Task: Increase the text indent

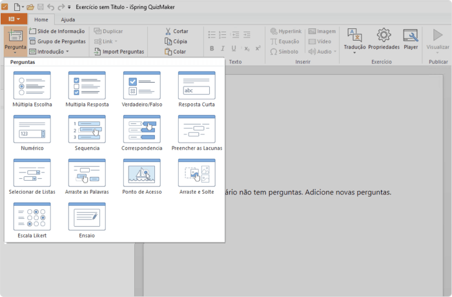Action: coord(247,35)
